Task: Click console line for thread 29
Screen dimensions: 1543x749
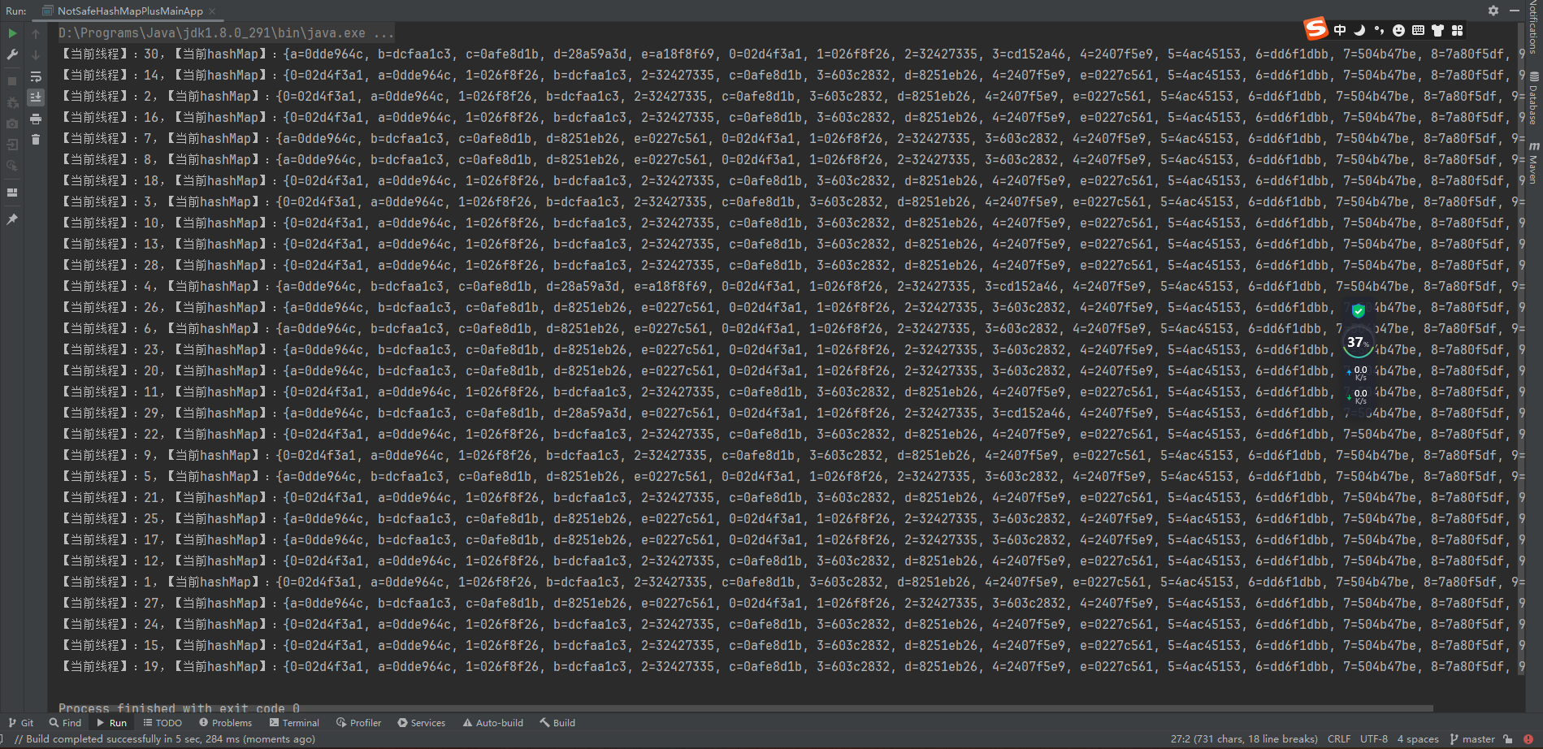Action: [x=791, y=413]
